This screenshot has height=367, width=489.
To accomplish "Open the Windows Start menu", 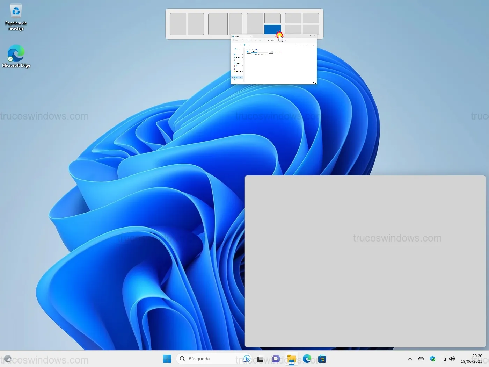I will pos(167,359).
